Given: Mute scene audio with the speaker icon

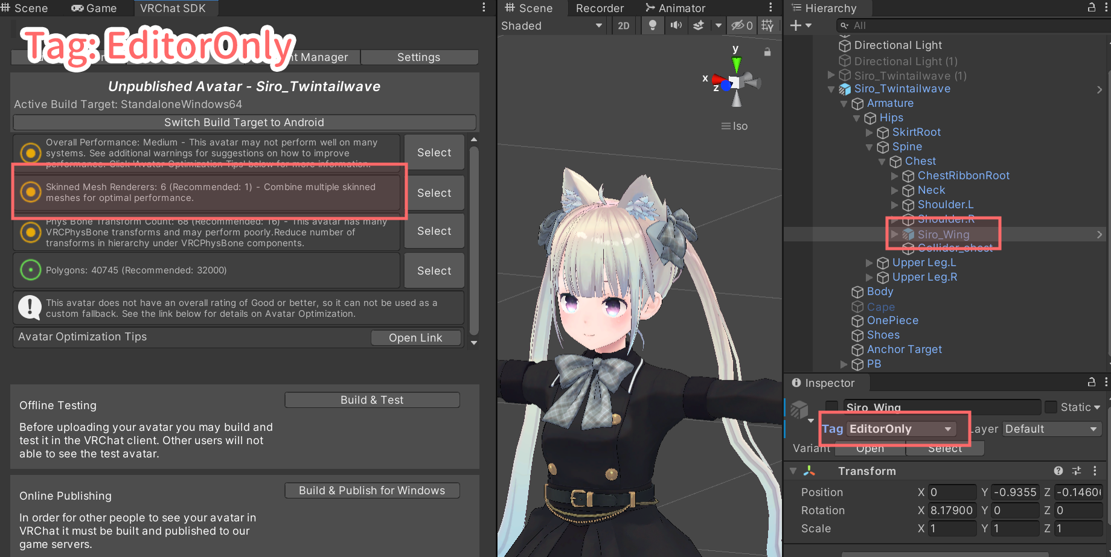Looking at the screenshot, I should tap(676, 25).
